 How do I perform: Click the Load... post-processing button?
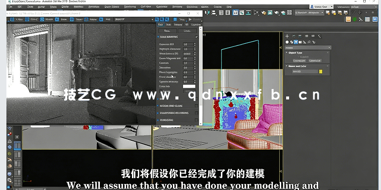[x=187, y=31]
